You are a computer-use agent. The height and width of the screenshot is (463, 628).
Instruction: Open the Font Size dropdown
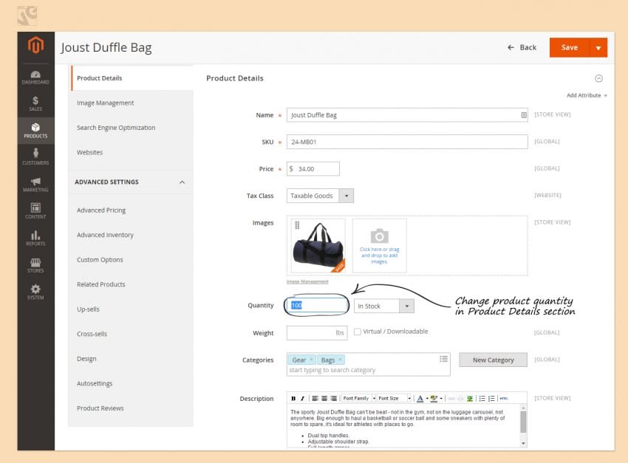pyautogui.click(x=395, y=399)
